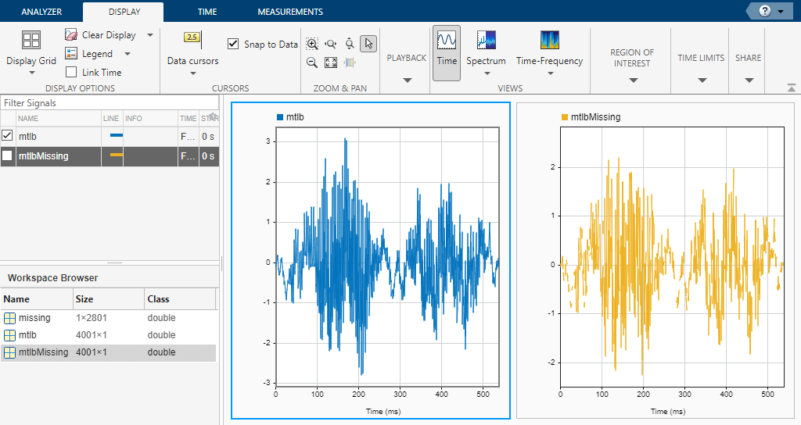
Task: Check the mtlbMissing signal checkbox
Action: pos(7,155)
